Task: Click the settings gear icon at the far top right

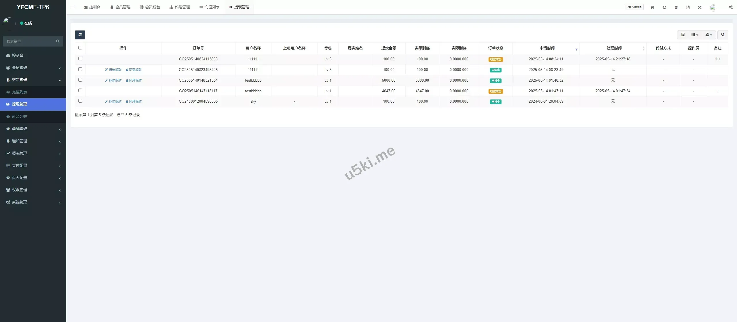Action: coord(730,7)
